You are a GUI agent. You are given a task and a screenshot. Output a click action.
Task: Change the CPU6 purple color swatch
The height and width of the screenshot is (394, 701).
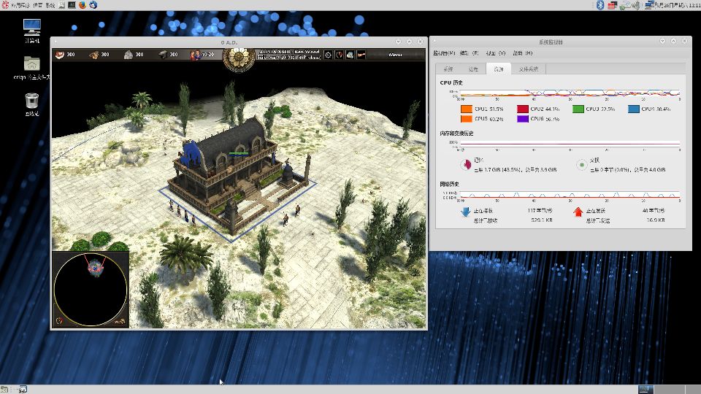click(523, 119)
